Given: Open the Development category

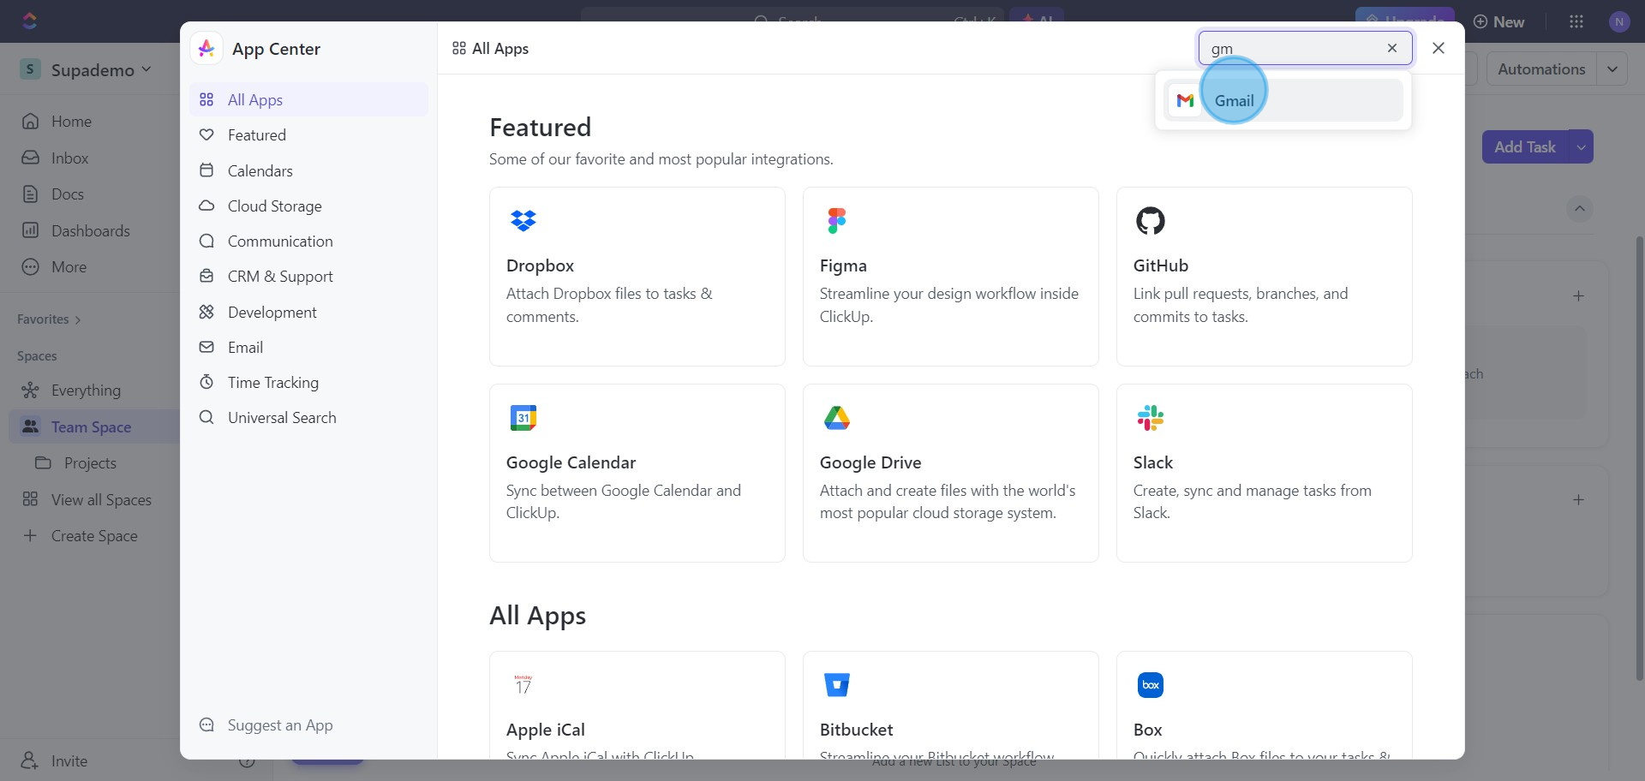Looking at the screenshot, I should click(x=308, y=312).
